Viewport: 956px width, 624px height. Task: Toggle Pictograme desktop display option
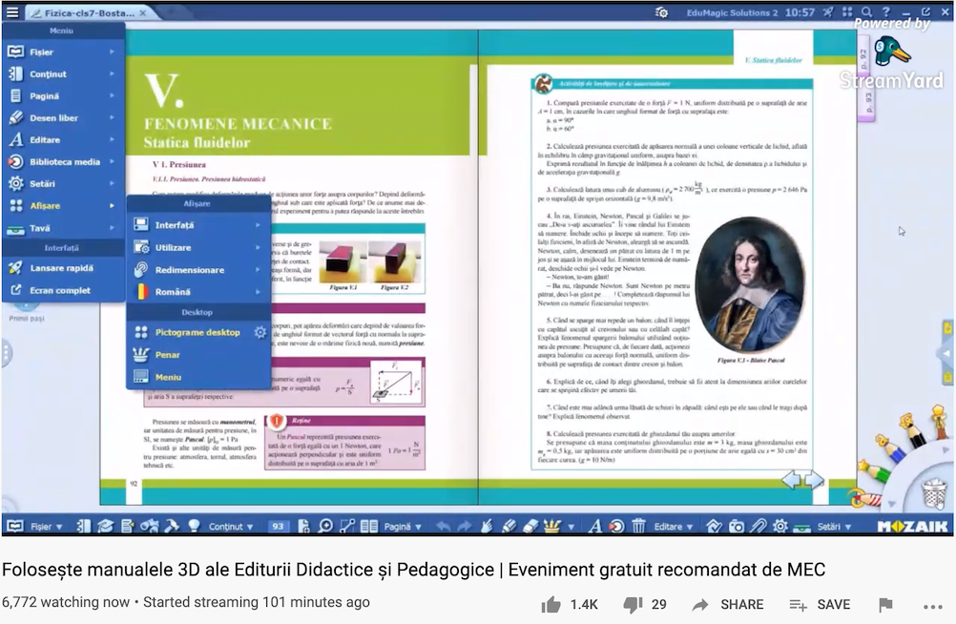click(x=197, y=332)
